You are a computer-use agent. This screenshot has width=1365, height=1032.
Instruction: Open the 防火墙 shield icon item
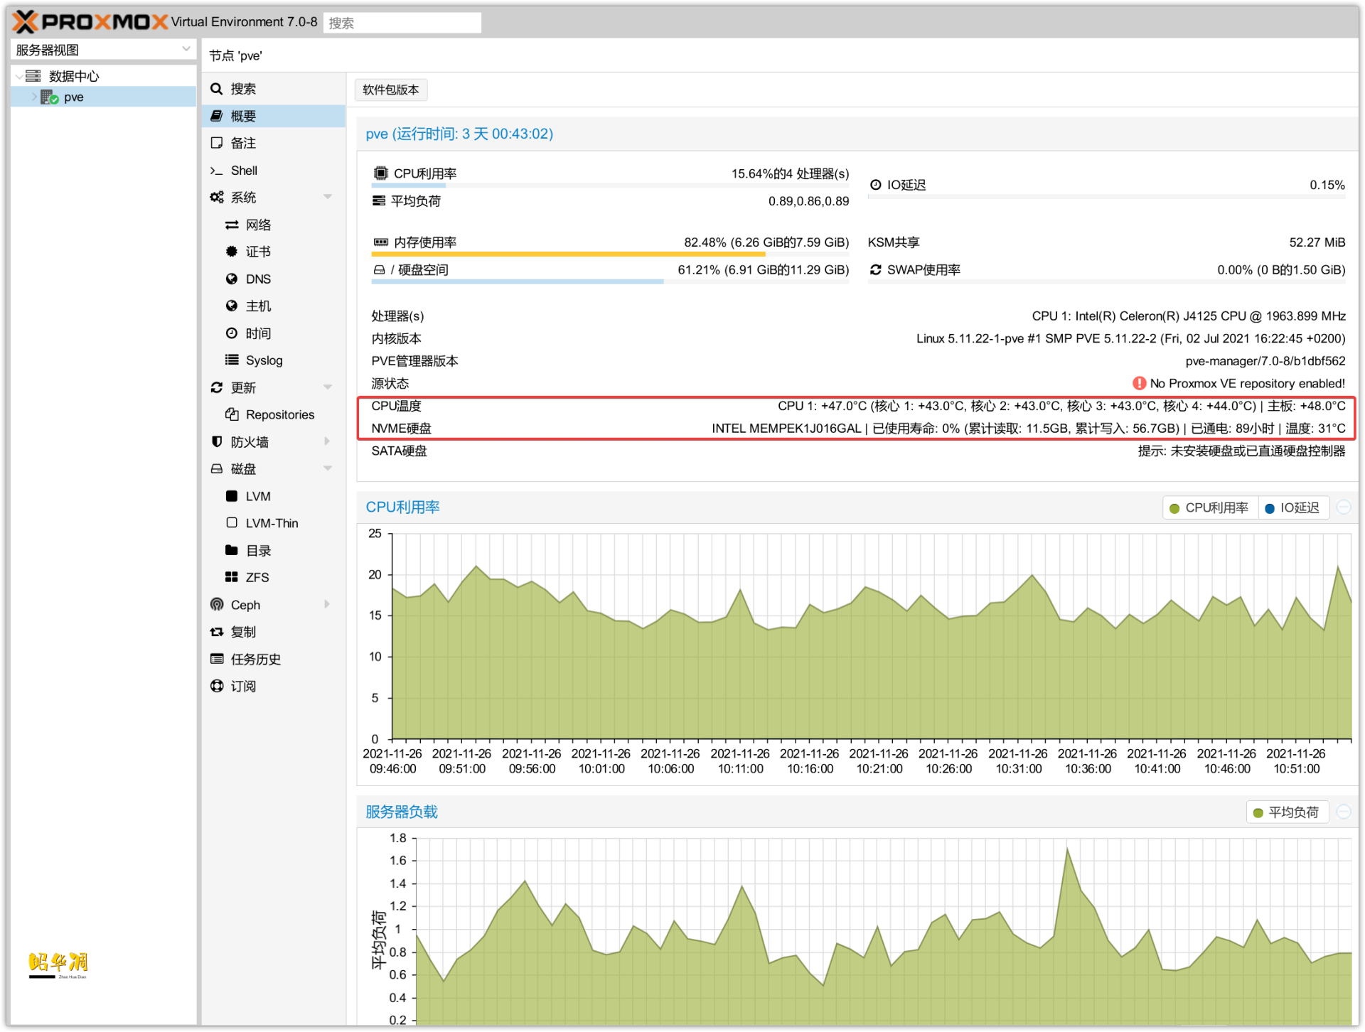click(x=217, y=442)
